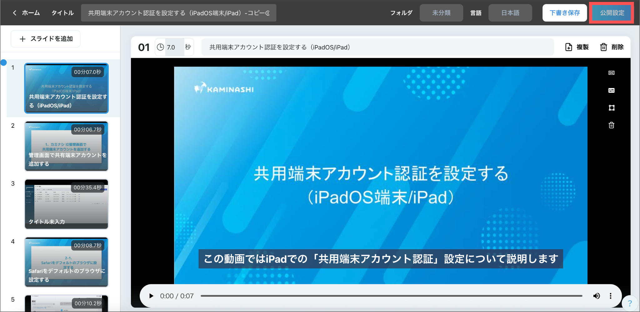Select slide 2 管理画面で共有端末アカウントを追加する thumbnail
Viewport: 640px width, 312px height.
[x=67, y=146]
